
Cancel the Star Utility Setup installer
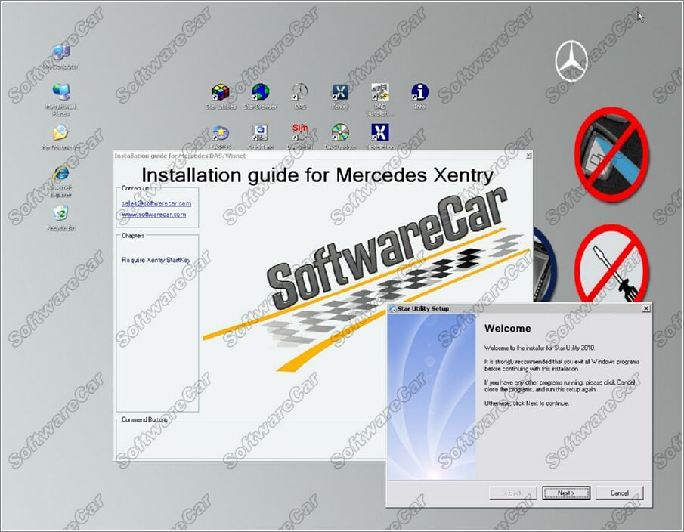619,493
